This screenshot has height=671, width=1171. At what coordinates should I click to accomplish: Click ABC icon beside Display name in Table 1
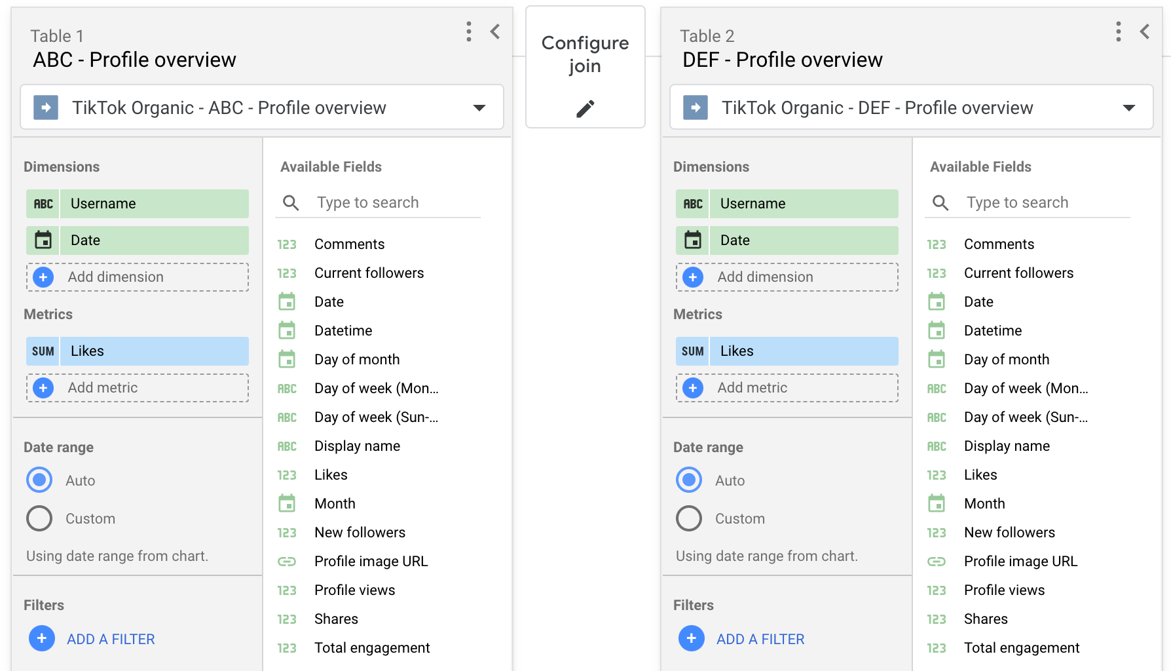pyautogui.click(x=287, y=446)
